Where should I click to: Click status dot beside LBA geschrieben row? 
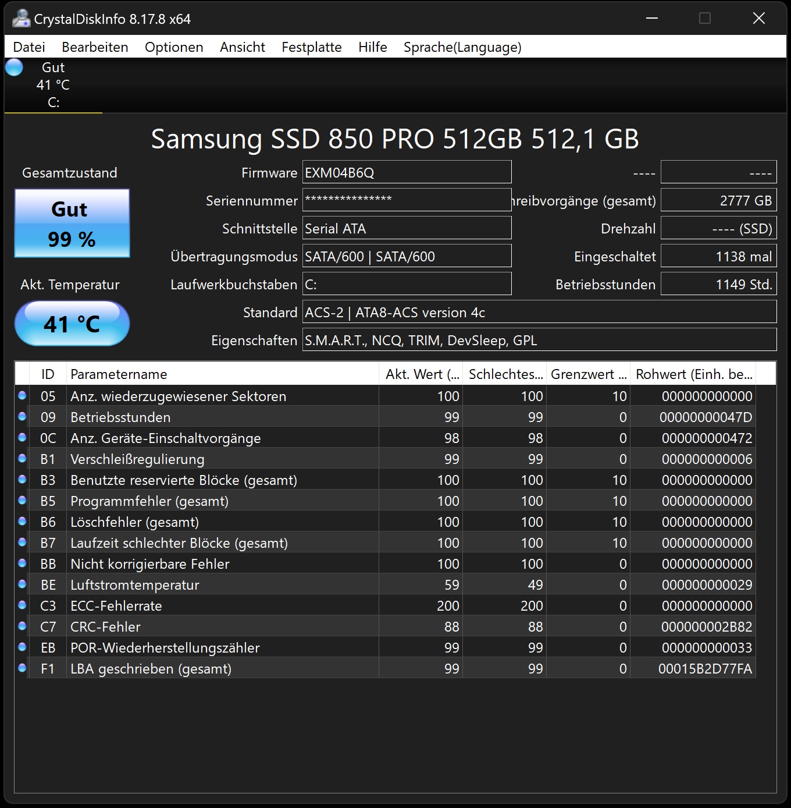point(22,668)
